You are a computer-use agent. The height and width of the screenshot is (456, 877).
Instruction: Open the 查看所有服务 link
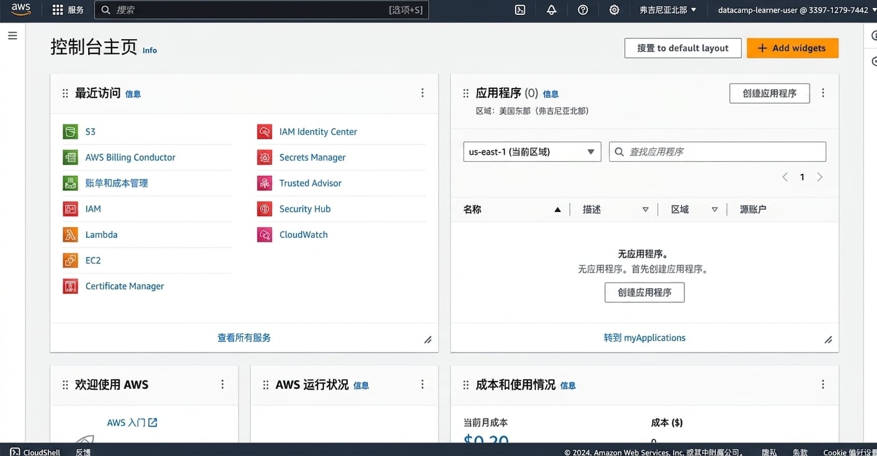point(244,338)
